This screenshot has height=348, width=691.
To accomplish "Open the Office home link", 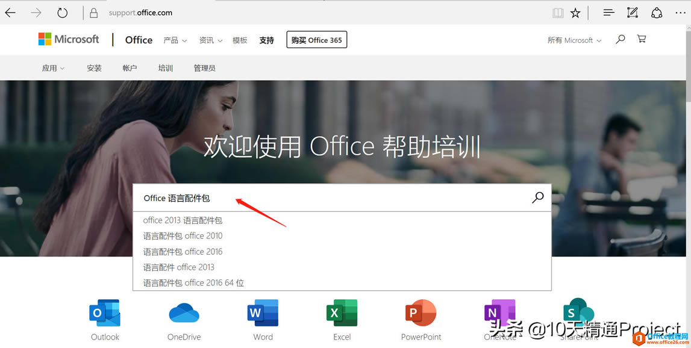I will (139, 40).
